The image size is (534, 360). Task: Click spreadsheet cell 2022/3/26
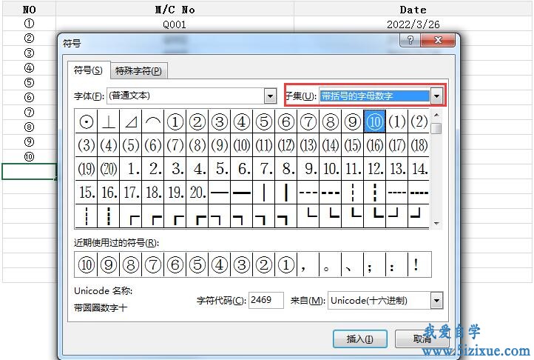413,24
